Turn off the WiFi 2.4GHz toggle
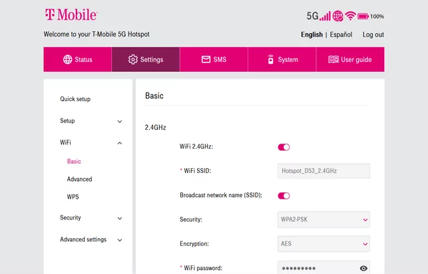This screenshot has width=428, height=274. (x=284, y=147)
